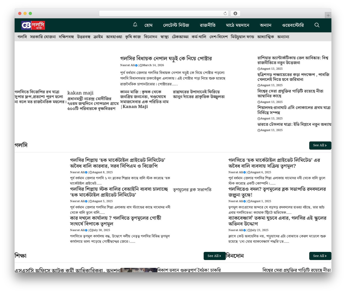The width and height of the screenshot is (346, 293).
Task: Select আধ্যাত্মিক category link
Action: pyautogui.click(x=266, y=37)
